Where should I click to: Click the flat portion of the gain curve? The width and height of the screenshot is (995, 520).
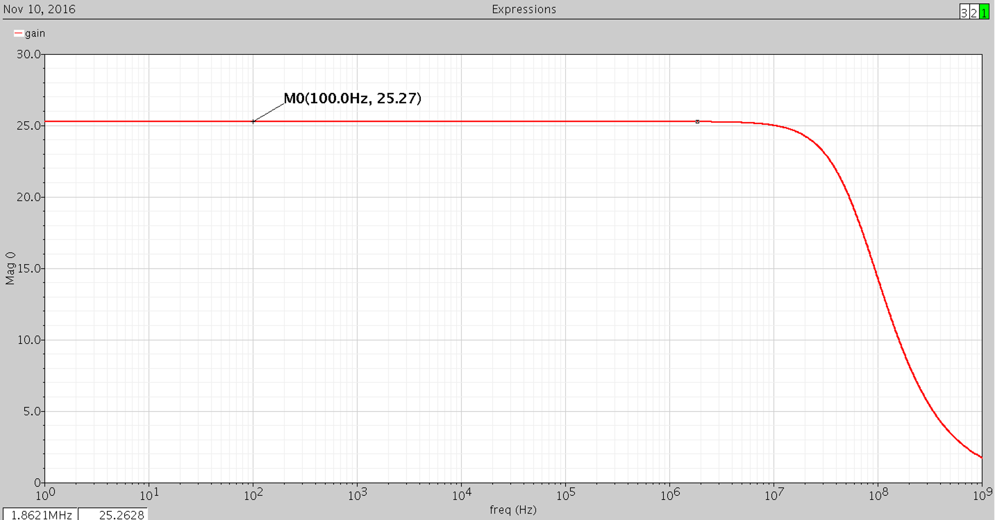point(438,122)
